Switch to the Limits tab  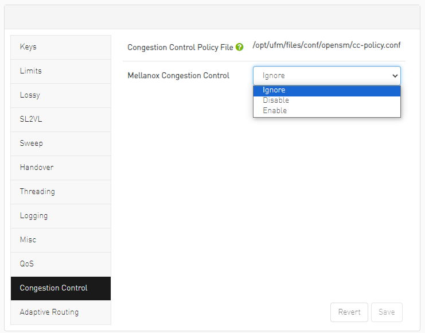click(61, 71)
